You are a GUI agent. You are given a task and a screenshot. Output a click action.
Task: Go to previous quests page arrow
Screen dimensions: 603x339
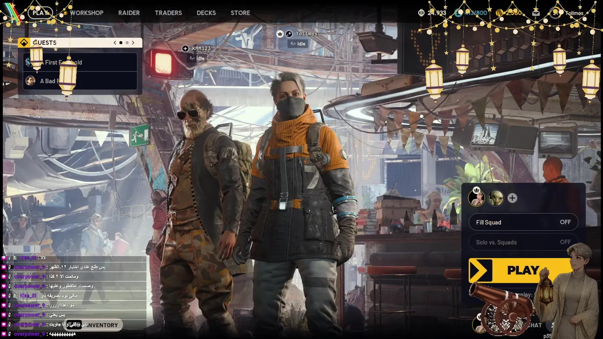[115, 42]
